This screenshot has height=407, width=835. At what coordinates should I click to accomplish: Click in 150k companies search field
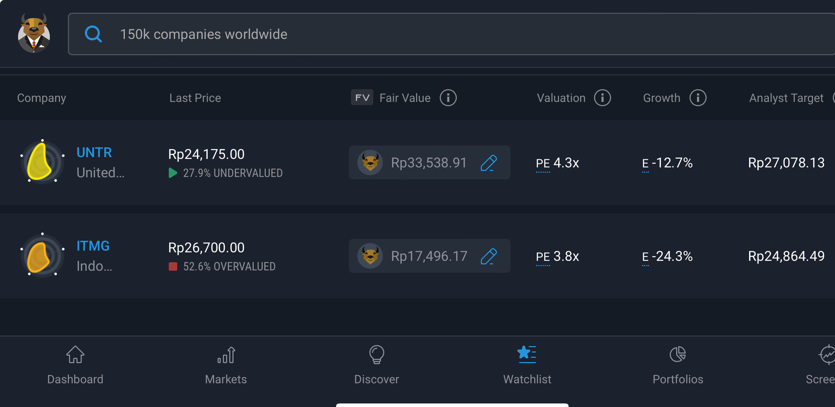[x=425, y=34]
